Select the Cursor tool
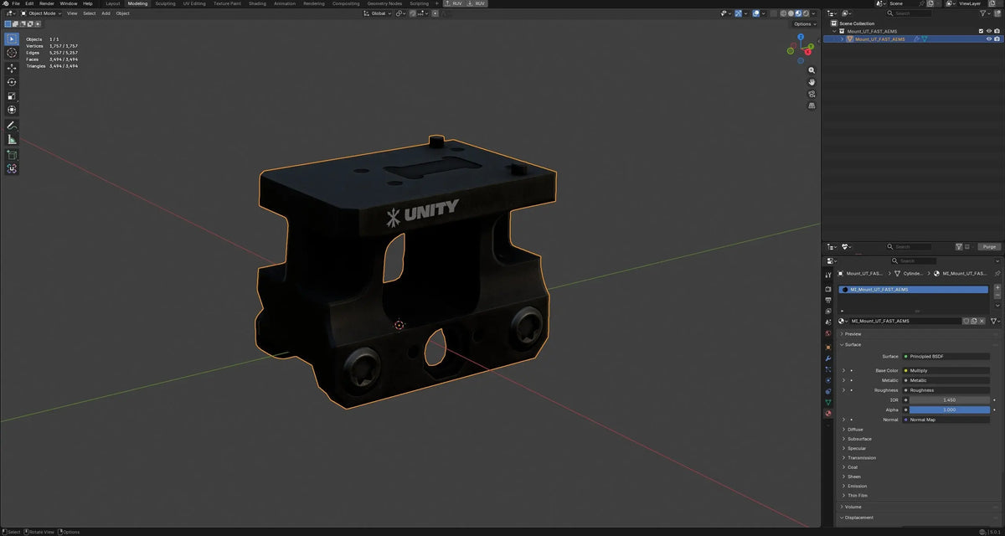1005x536 pixels. 12,53
